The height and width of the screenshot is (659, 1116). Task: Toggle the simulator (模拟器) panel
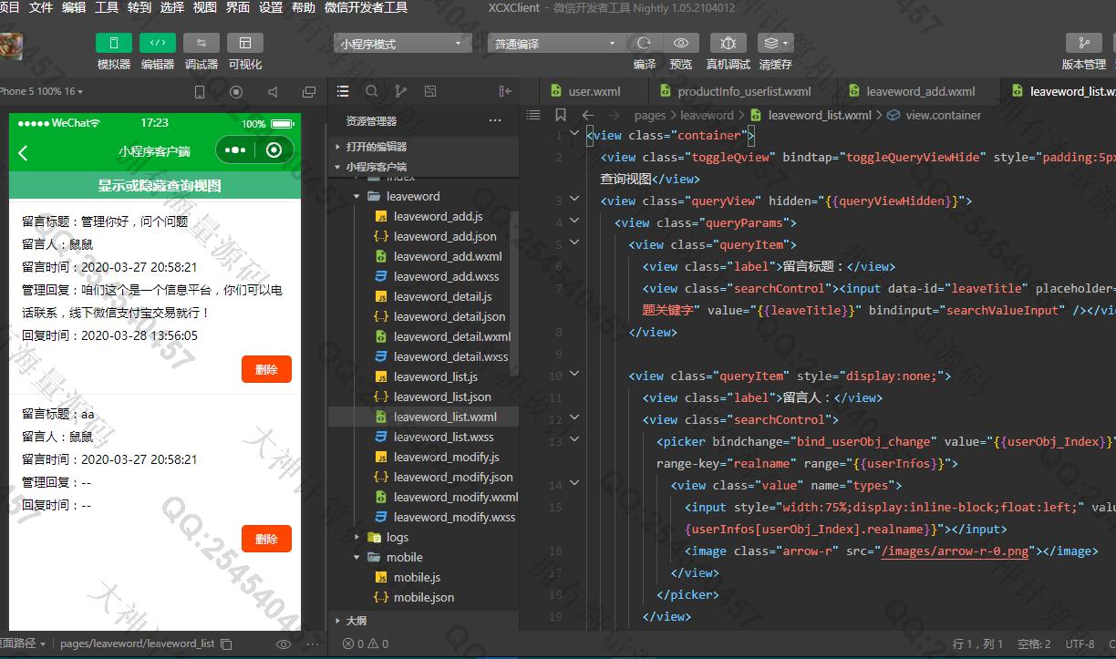click(x=114, y=43)
